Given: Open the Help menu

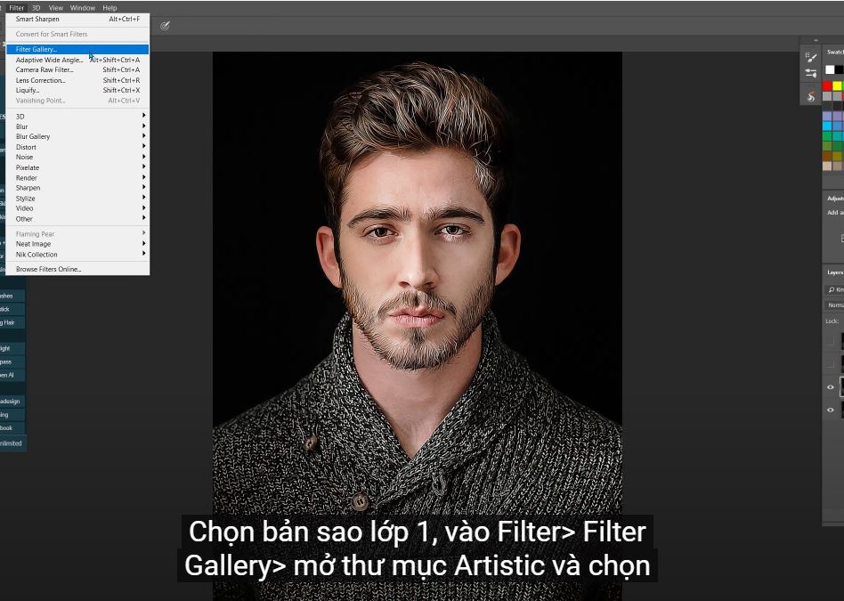Looking at the screenshot, I should [110, 7].
